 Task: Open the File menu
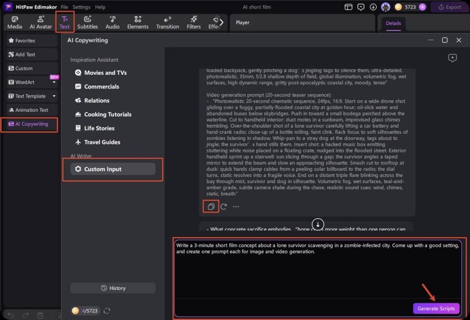click(64, 7)
